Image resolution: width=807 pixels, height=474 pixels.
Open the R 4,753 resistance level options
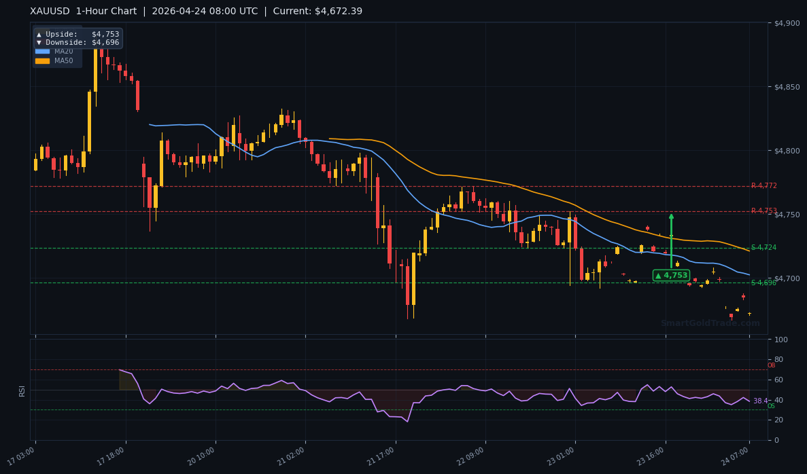pos(765,210)
